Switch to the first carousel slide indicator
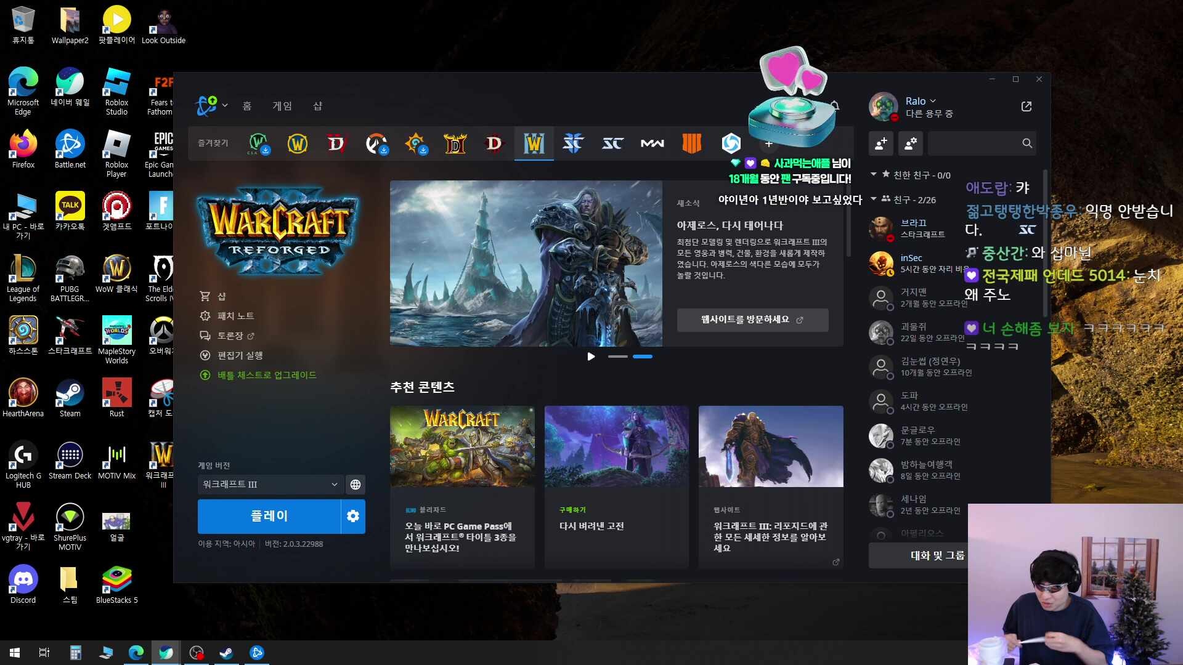Viewport: 1183px width, 665px height. 618,357
